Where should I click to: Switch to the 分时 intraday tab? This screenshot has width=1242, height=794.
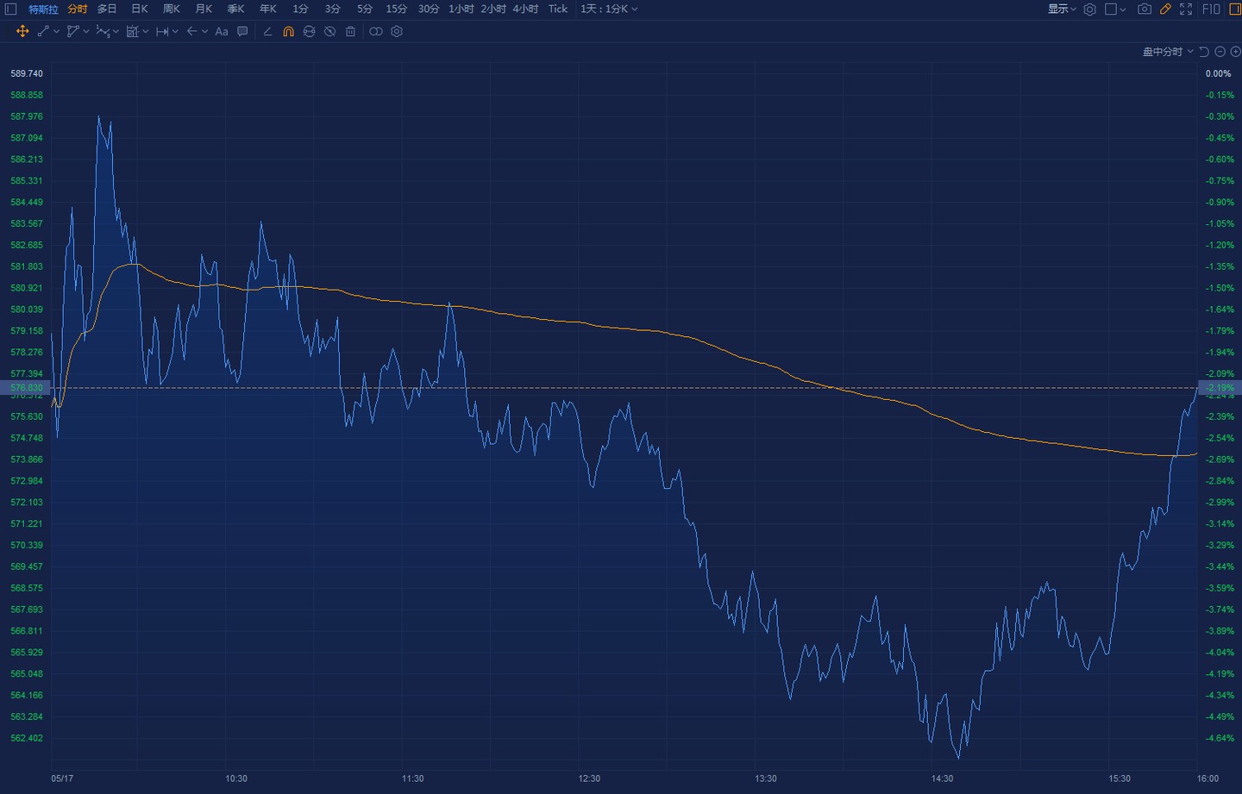coord(78,9)
